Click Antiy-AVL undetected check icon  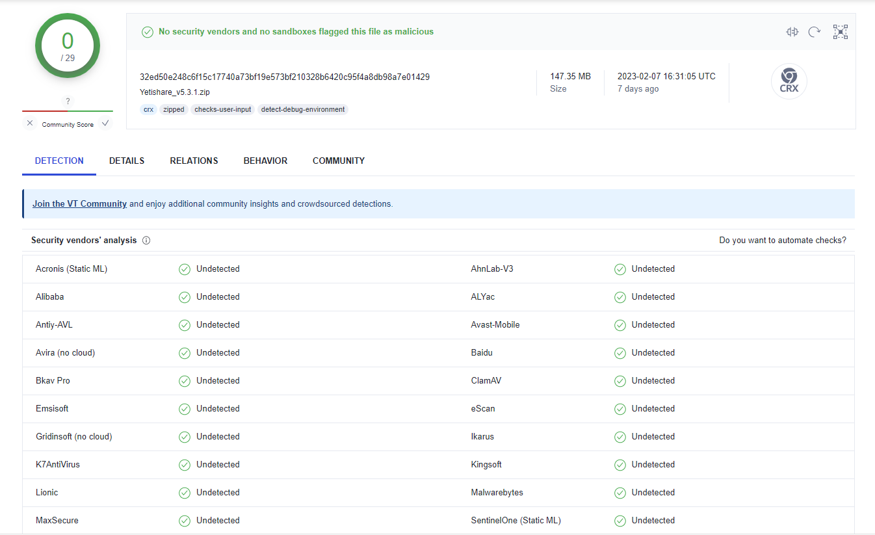(185, 325)
